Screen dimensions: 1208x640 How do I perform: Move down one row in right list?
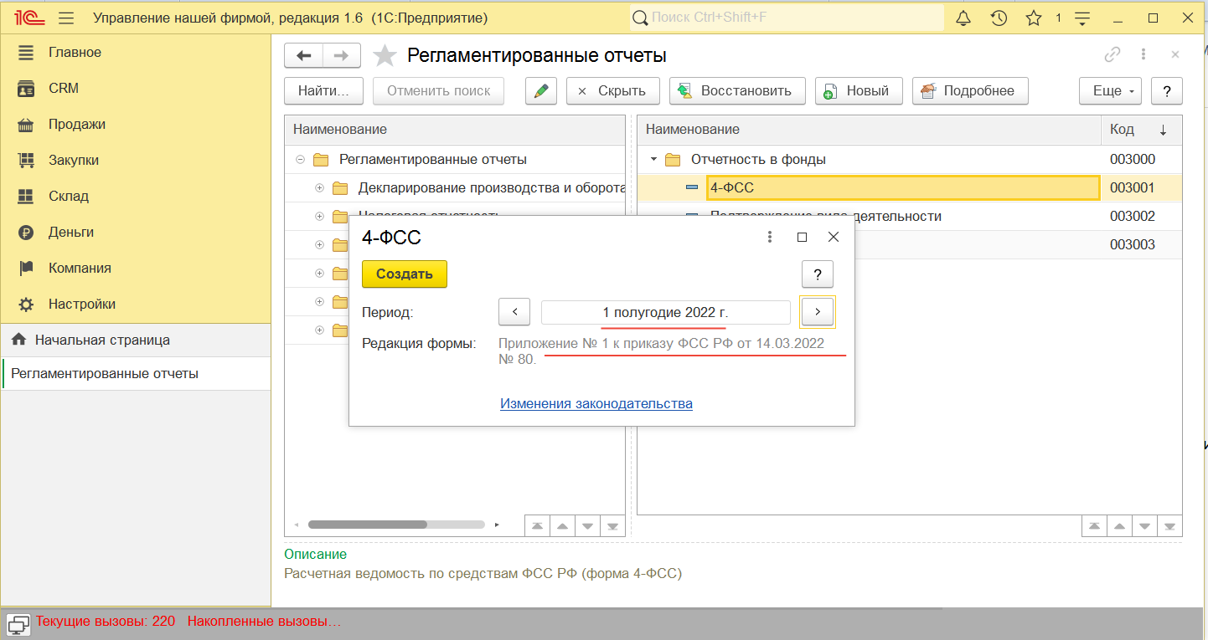(x=1144, y=525)
